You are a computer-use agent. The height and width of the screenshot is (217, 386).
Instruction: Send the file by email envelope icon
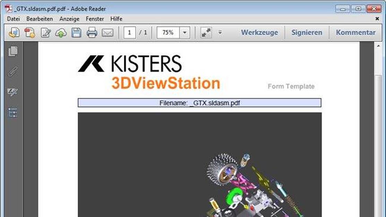pos(108,33)
